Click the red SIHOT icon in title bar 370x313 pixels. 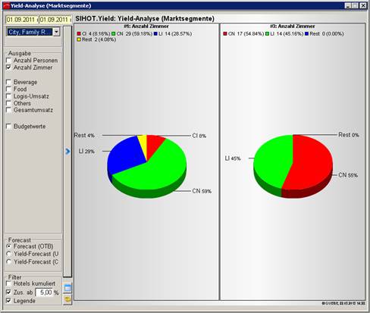click(x=6, y=6)
